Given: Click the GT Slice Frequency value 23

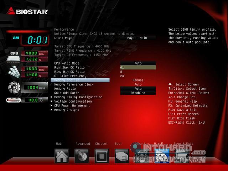Looking at the screenshot, I should pos(122,76).
